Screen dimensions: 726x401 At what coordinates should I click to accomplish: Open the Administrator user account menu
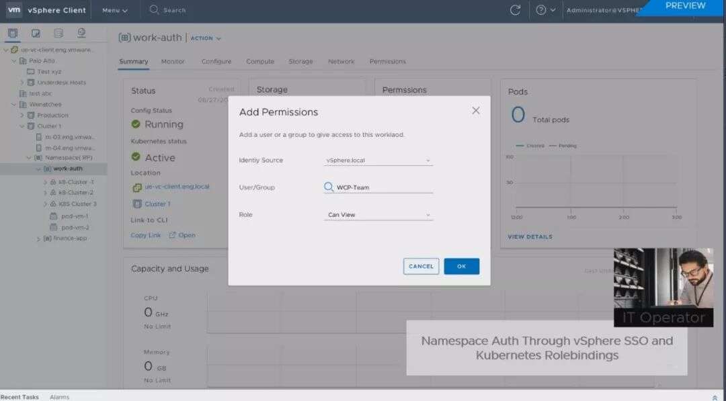point(603,10)
